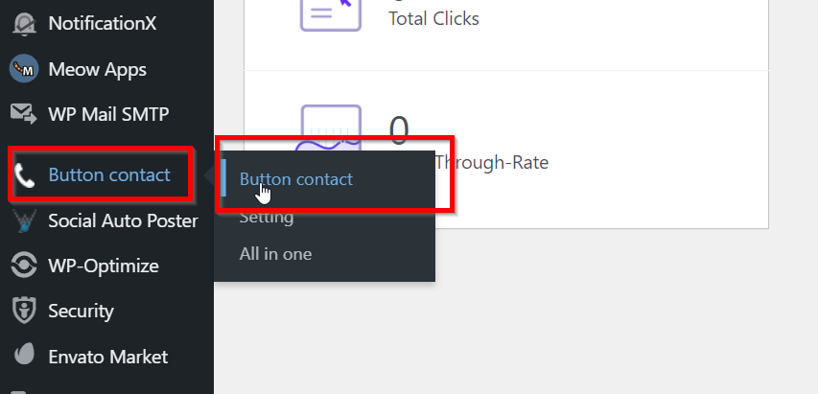Image resolution: width=818 pixels, height=394 pixels.
Task: Click the Meow Apps cat icon
Action: (x=24, y=68)
